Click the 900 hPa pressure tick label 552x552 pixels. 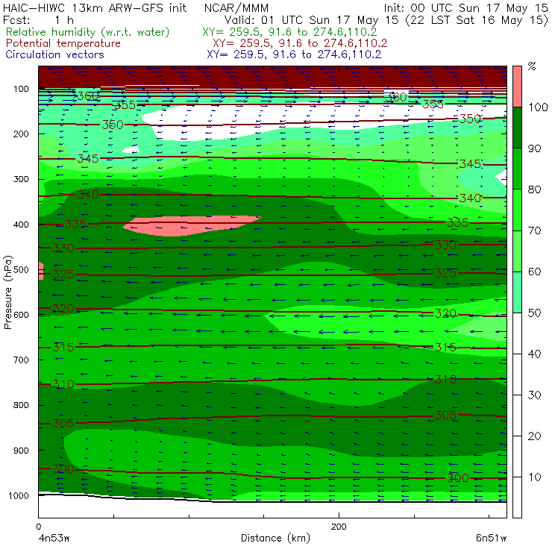tap(21, 451)
